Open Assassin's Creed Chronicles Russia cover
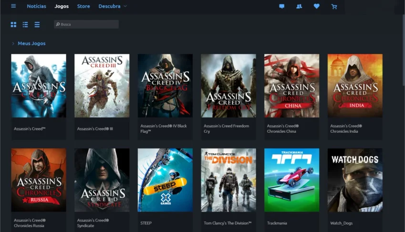 click(x=39, y=180)
